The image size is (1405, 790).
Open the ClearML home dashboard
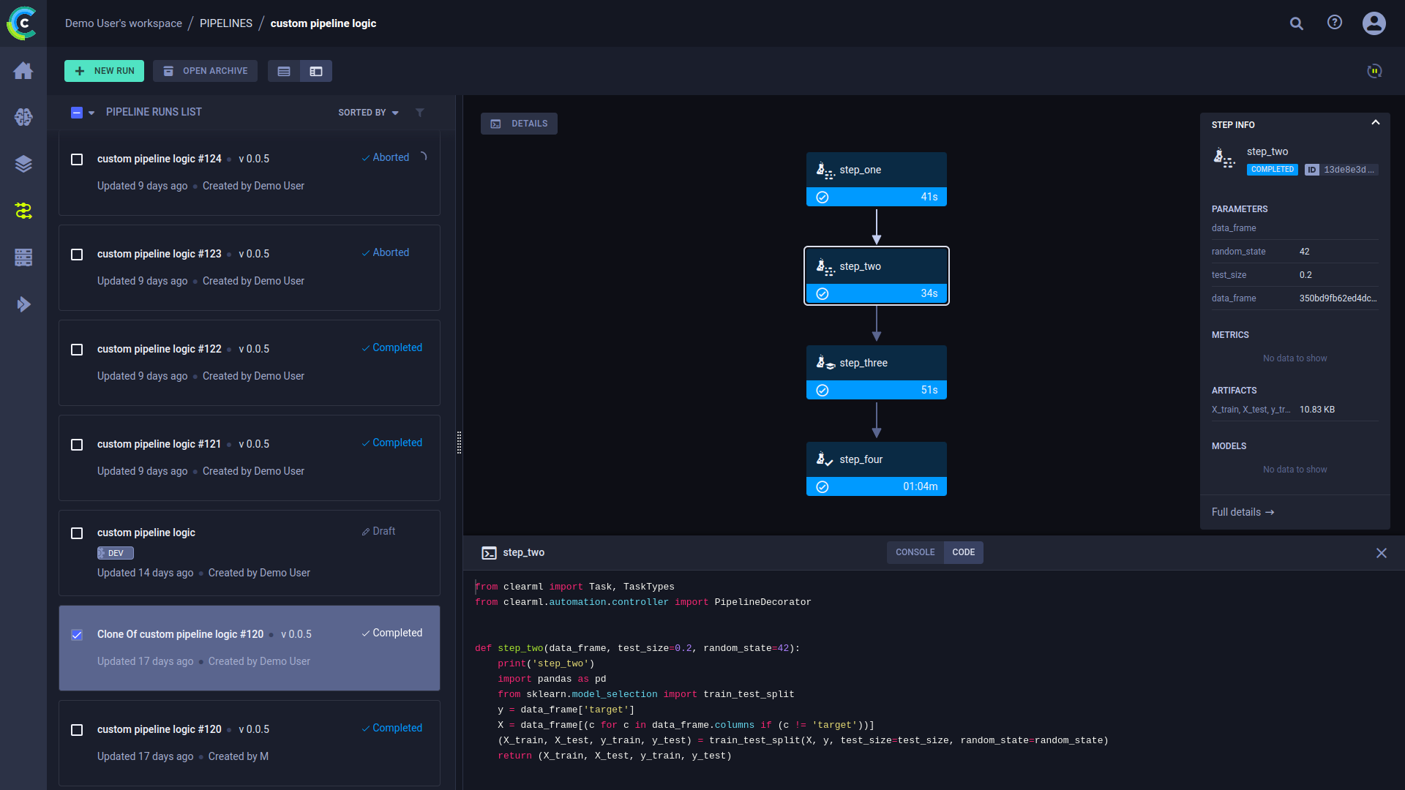tap(23, 70)
